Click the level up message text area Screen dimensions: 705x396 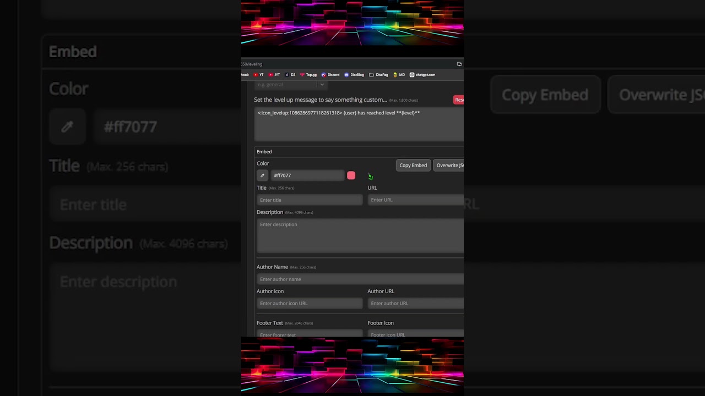359,124
